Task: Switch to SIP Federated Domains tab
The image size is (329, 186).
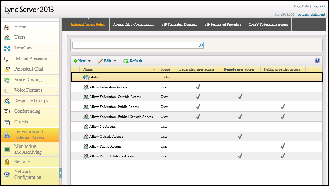Action: (179, 25)
